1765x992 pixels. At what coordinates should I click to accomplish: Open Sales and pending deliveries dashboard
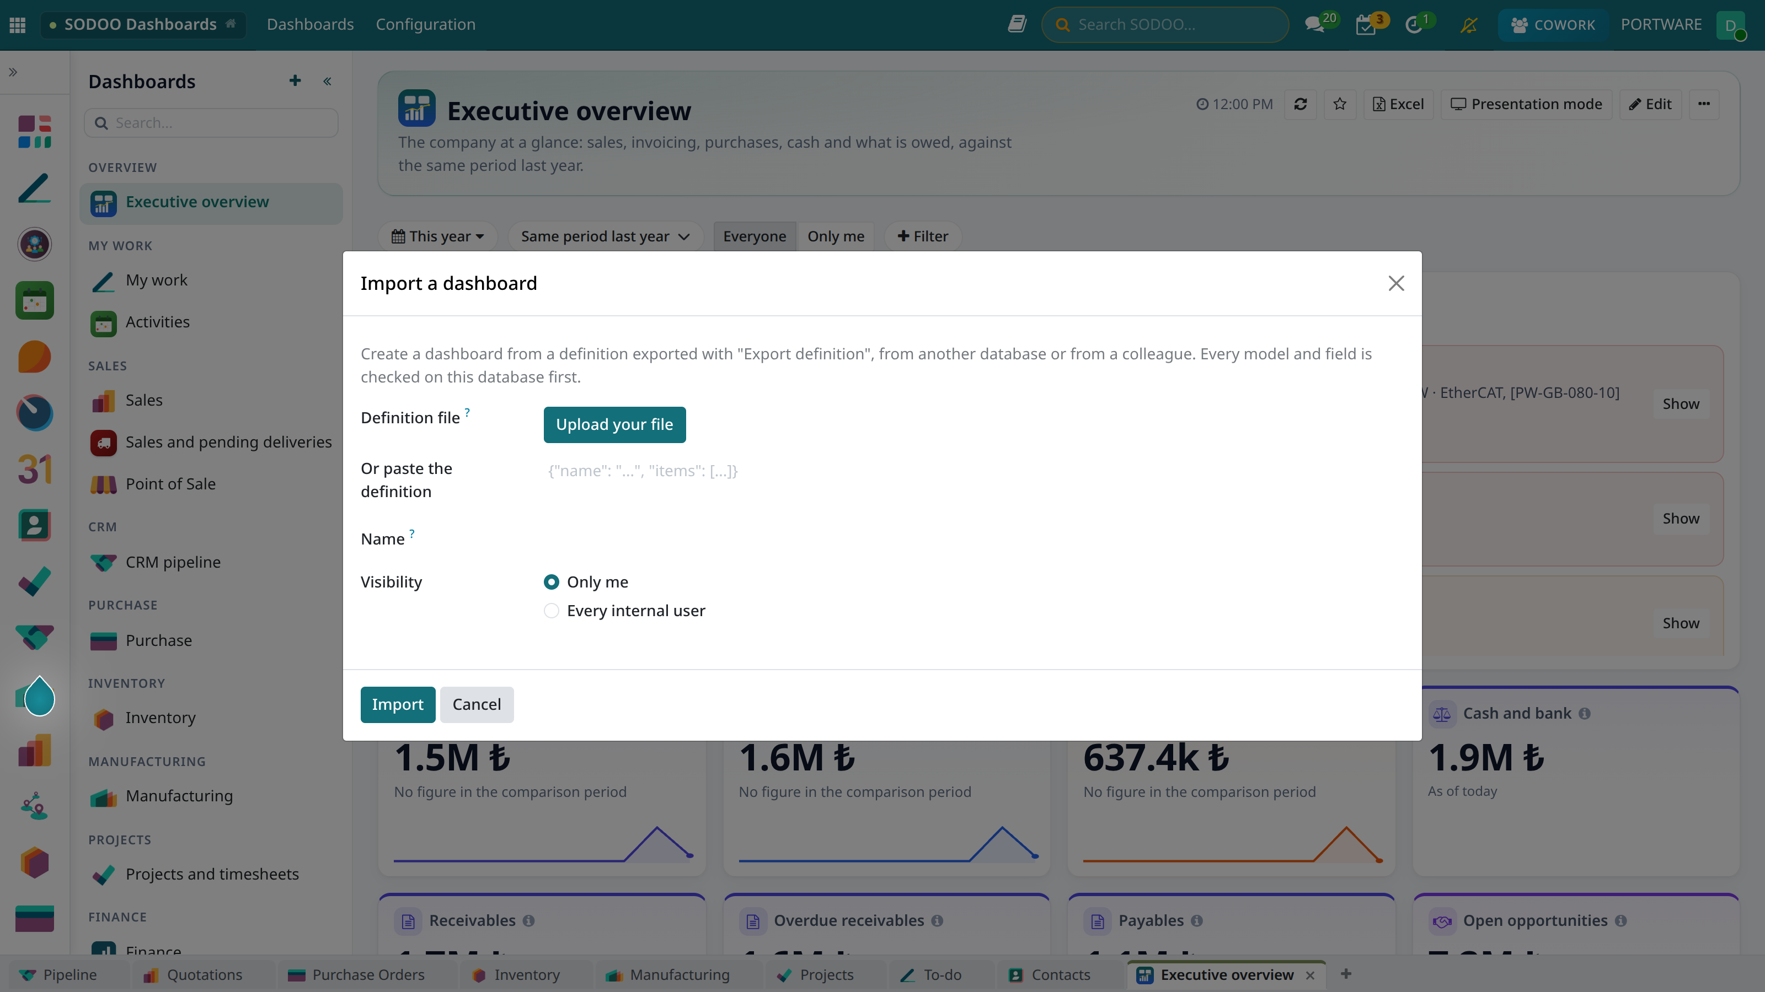(211, 442)
